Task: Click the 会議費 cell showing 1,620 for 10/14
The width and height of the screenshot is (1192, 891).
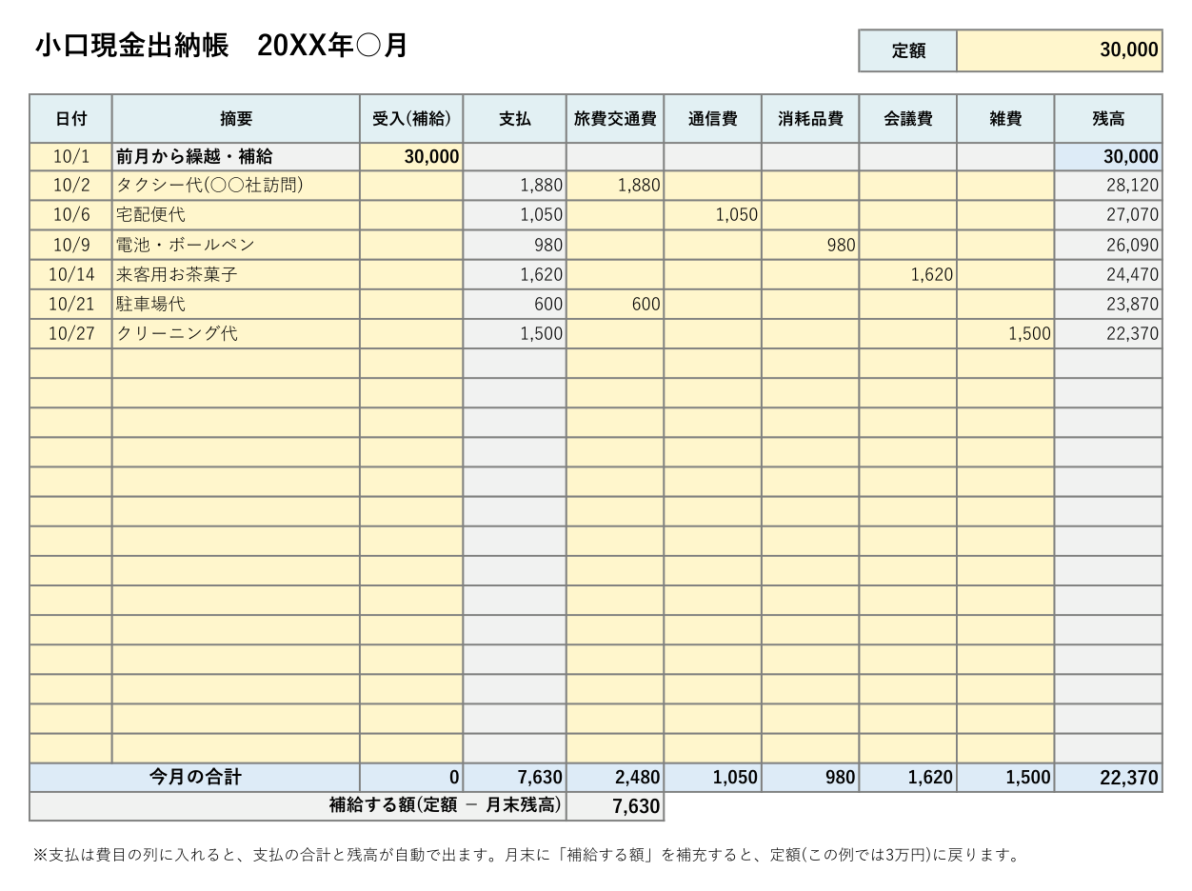Action: click(908, 274)
